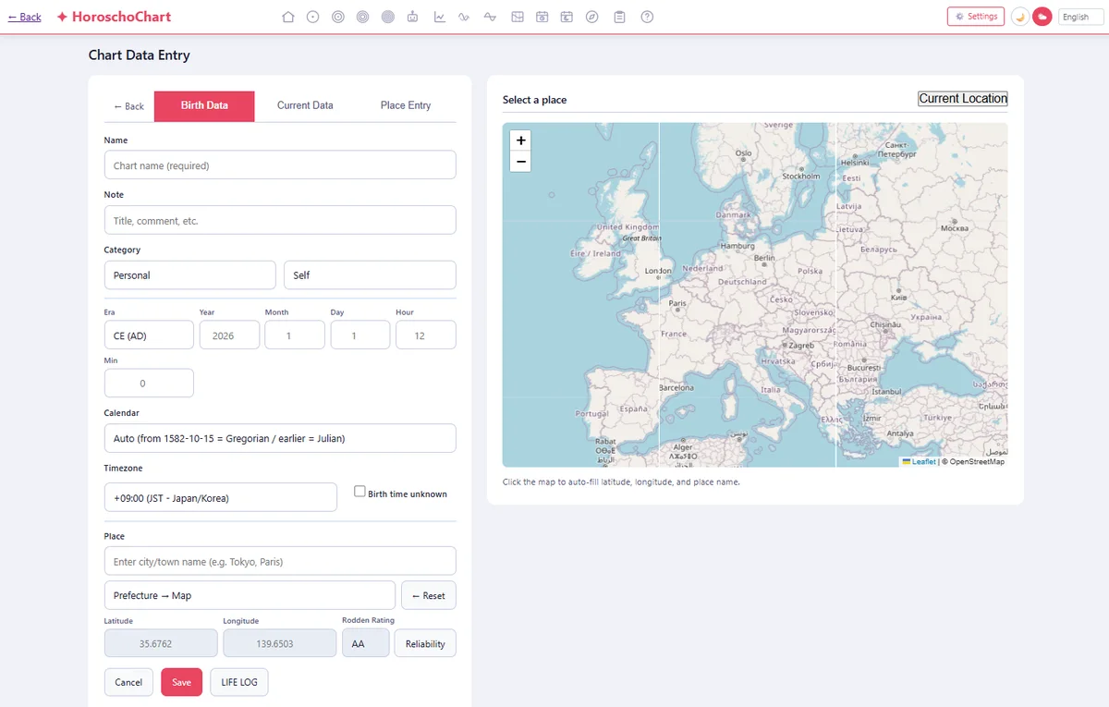Select the double-ring chart icon
1109x707 pixels.
click(x=338, y=17)
